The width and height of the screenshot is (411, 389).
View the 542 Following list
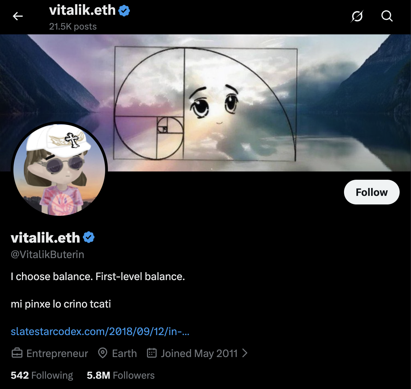pyautogui.click(x=42, y=375)
